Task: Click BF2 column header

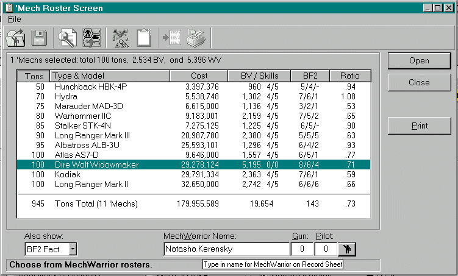Action: click(310, 76)
